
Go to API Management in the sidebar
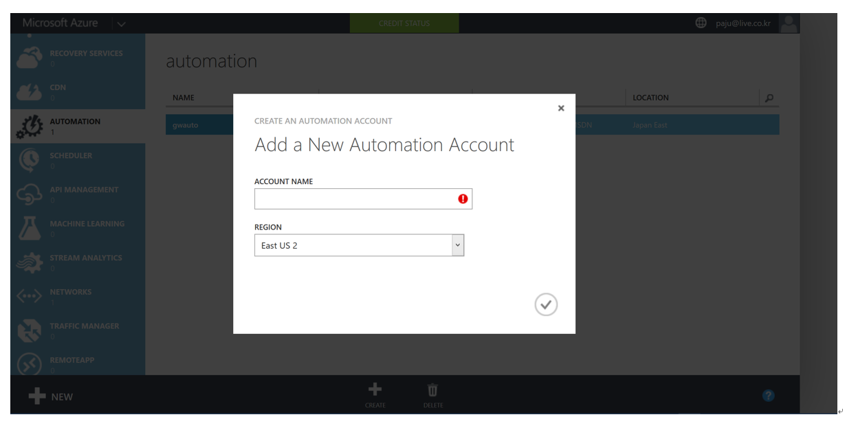tap(78, 194)
